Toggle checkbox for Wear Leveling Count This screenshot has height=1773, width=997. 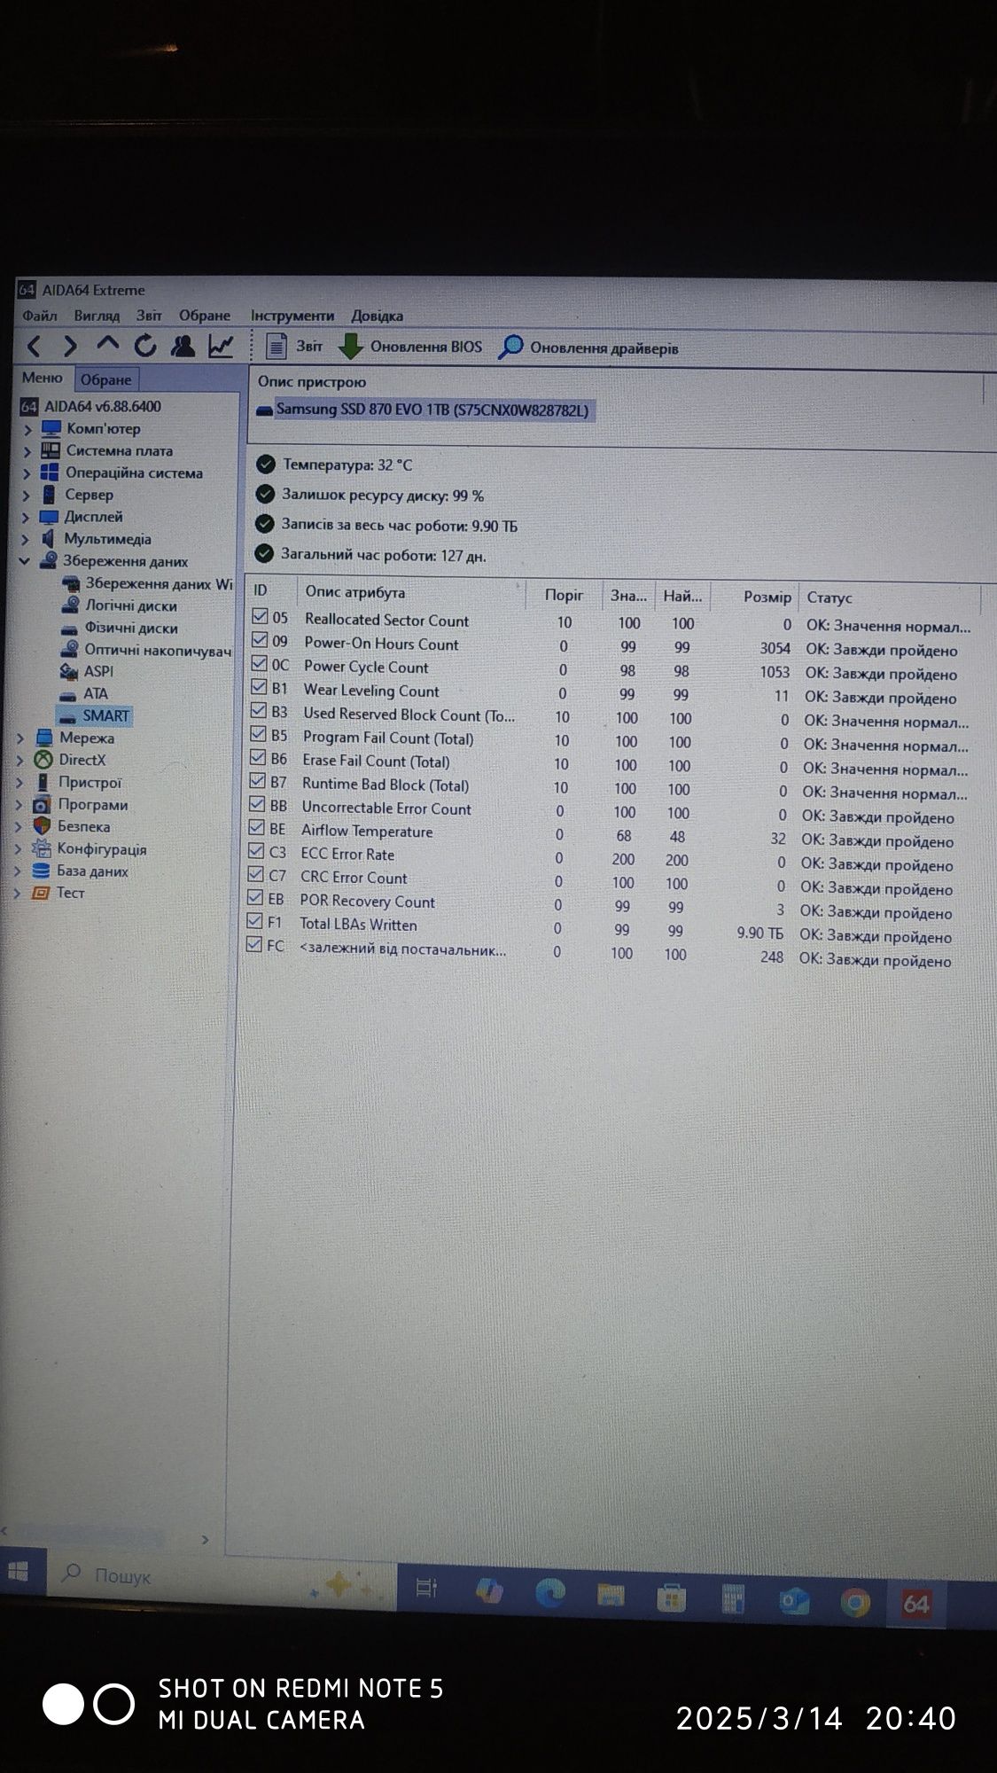[x=259, y=687]
